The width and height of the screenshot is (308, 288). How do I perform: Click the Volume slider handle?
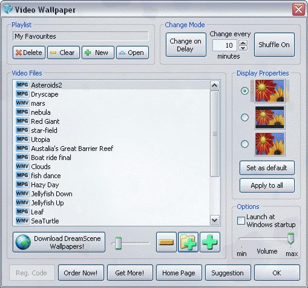(290, 238)
